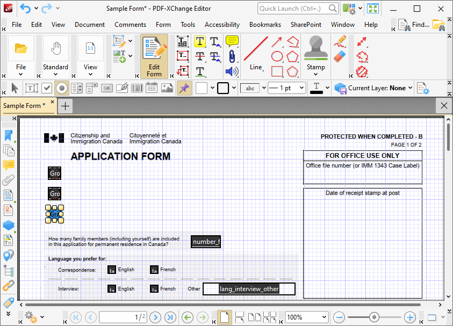Adjust the zoom slider handle

pyautogui.click(x=374, y=317)
